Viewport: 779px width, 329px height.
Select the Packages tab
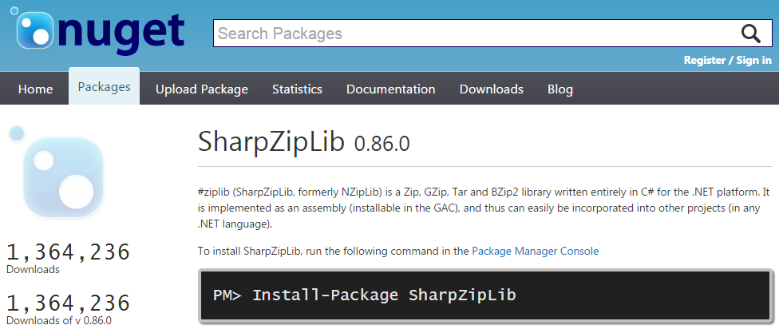[105, 87]
